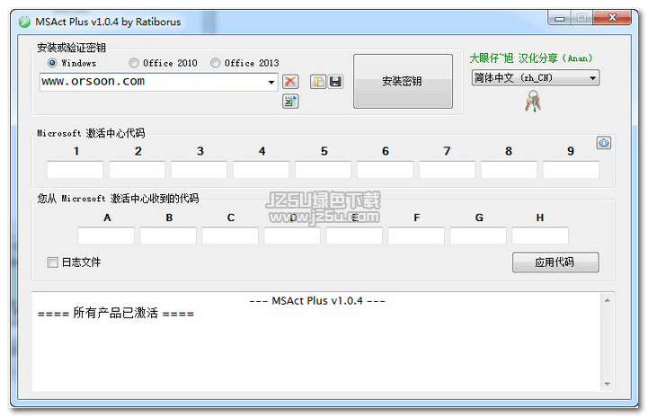Screen dimensions: 648x418
Task: Click activation center code field 6
Action: 386,170
